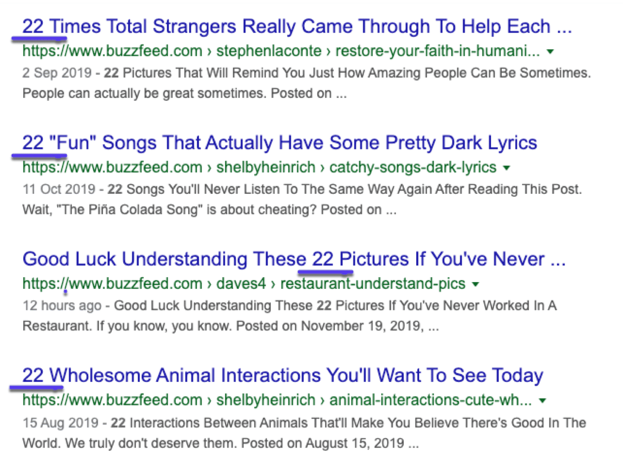Expand the dropdown arrow beside the stephenlaconte URL
This screenshot has width=623, height=471.
551,51
